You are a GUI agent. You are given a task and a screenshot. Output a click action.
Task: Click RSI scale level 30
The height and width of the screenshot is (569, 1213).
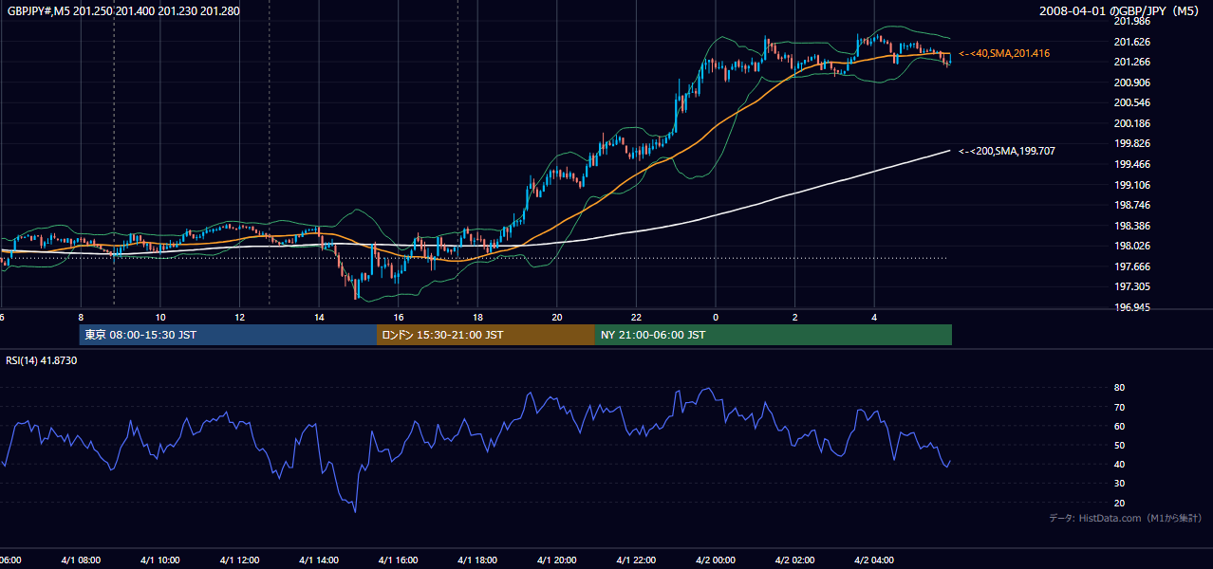(x=1119, y=484)
